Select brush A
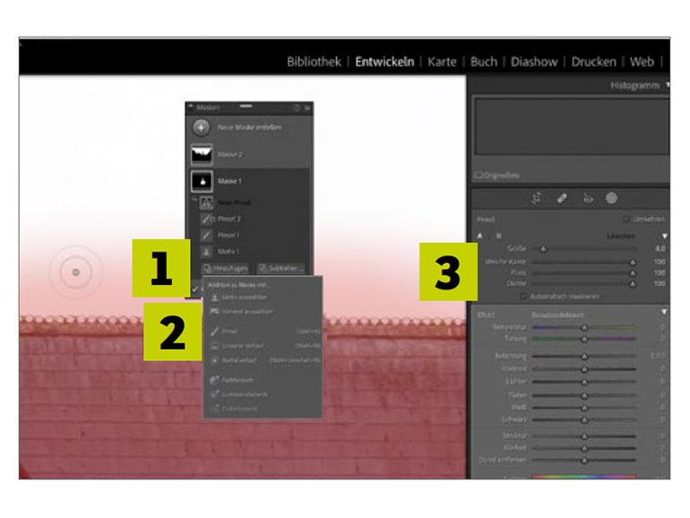The image size is (690, 518). pos(480,237)
